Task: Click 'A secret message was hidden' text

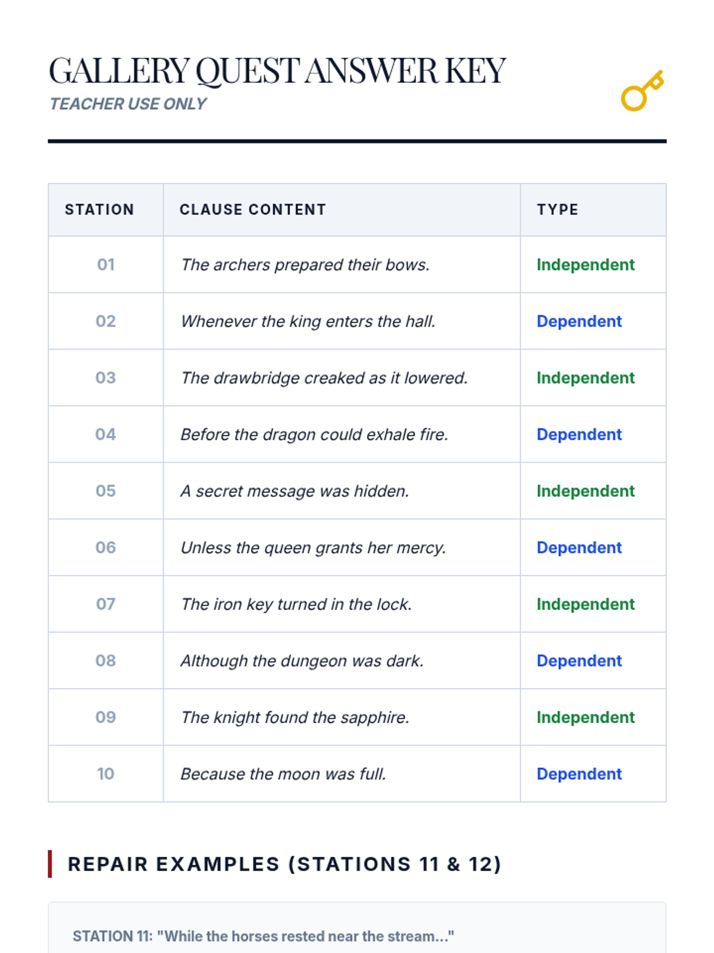Action: [295, 491]
